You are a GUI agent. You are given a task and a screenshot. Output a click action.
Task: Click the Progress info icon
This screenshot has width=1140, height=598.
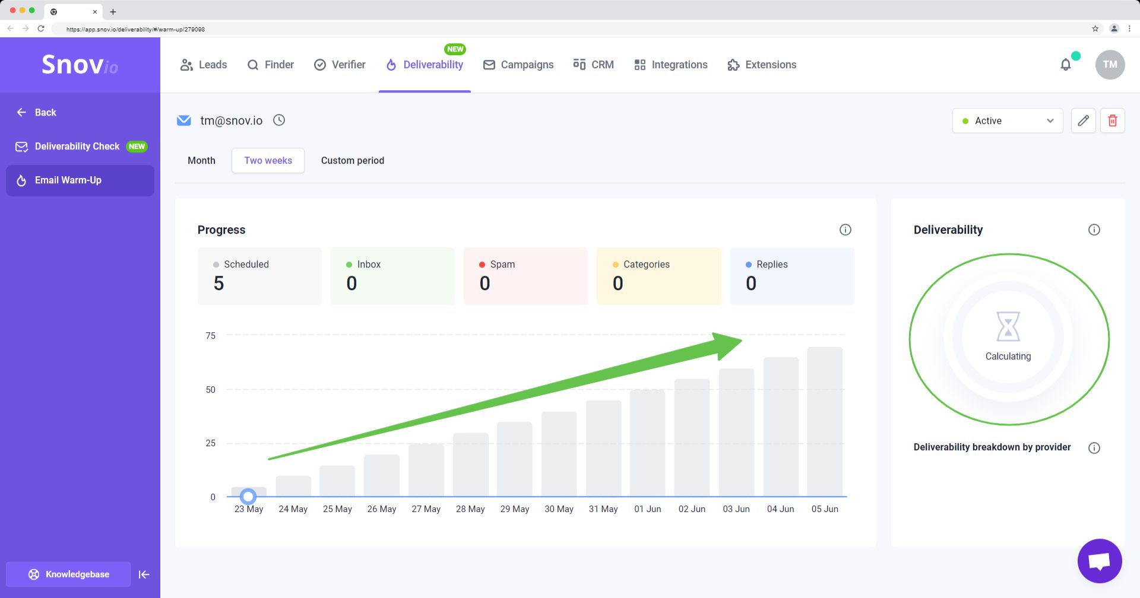pyautogui.click(x=845, y=230)
